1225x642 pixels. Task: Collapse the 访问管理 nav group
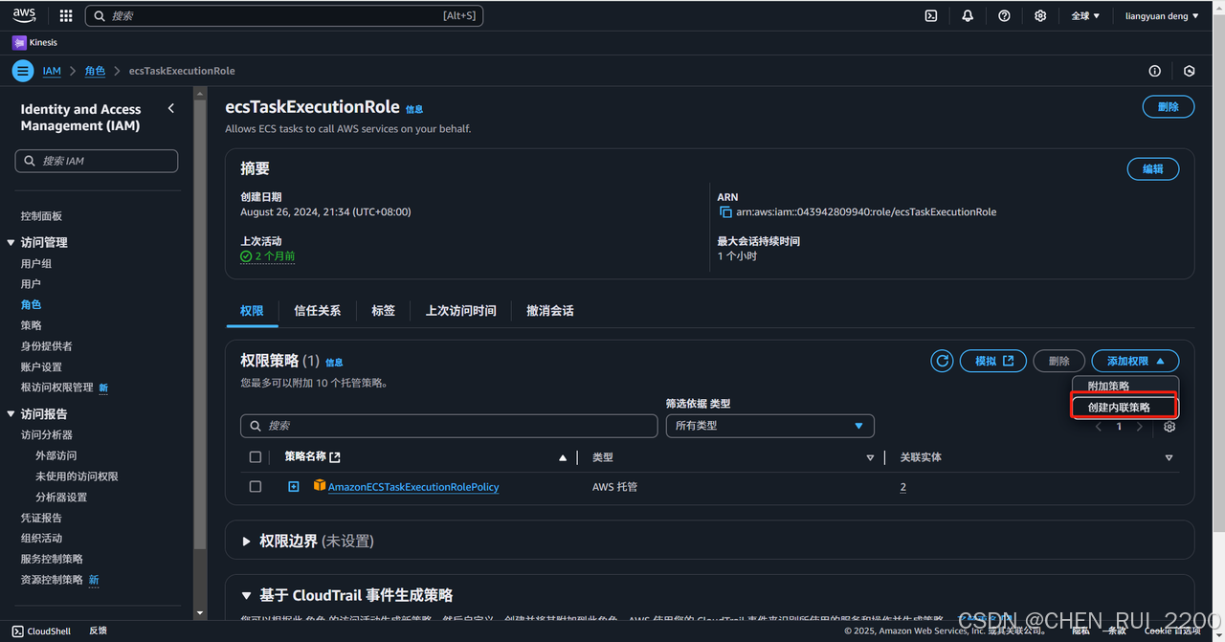11,243
